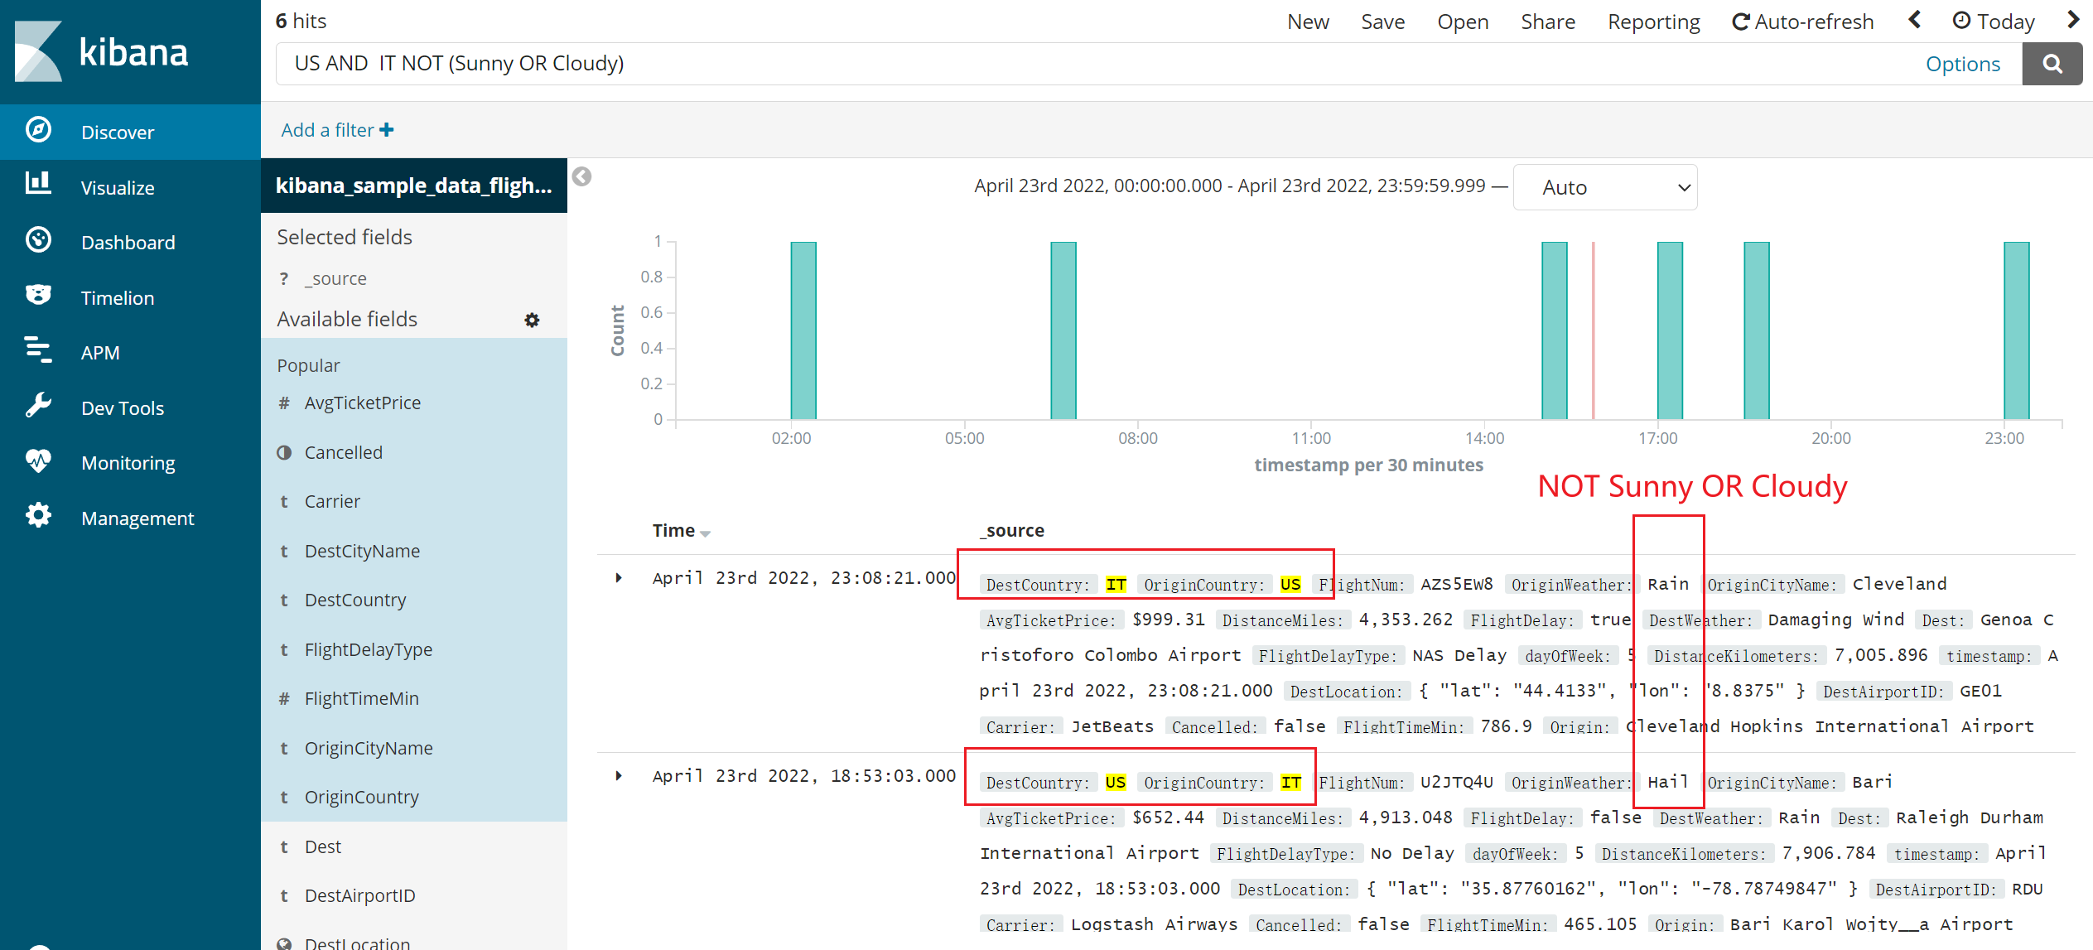Click the Share menu item
Screen dimensions: 2093x950
coord(1547,22)
